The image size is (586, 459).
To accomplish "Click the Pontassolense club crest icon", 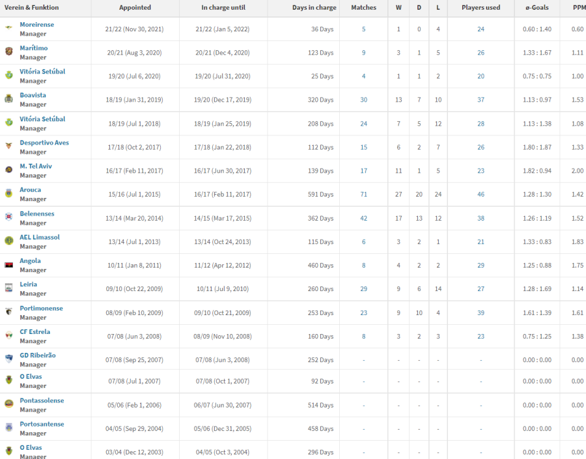I will tap(8, 404).
